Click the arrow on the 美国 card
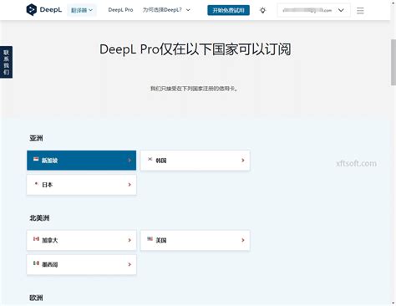The width and height of the screenshot is (396, 306). click(x=243, y=240)
